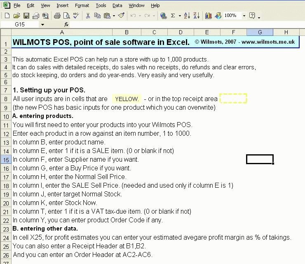Click the dashed yellow receipt area box
The height and width of the screenshot is (264, 305).
tap(233, 98)
